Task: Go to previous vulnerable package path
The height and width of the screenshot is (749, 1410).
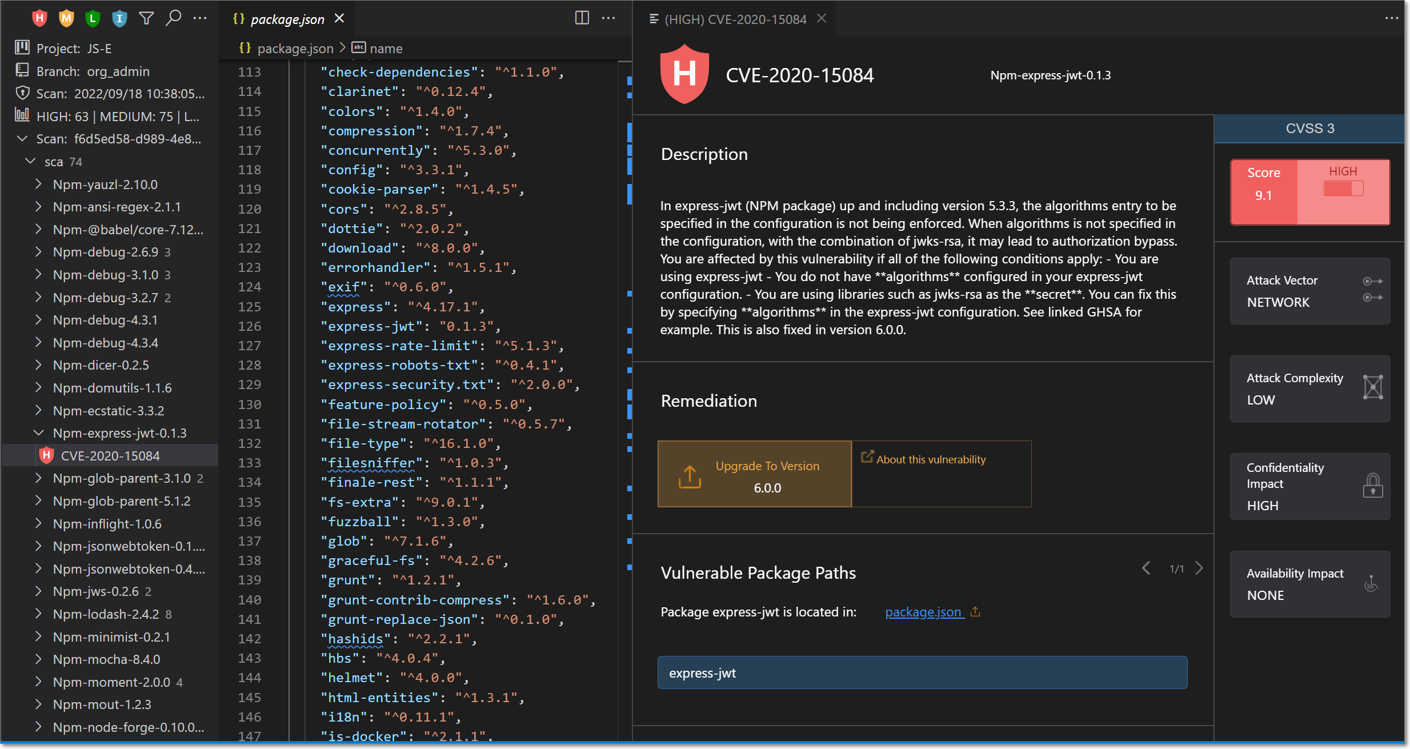Action: coord(1146,568)
